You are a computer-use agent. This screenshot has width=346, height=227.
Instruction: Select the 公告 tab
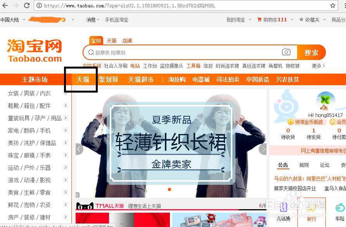(283, 165)
